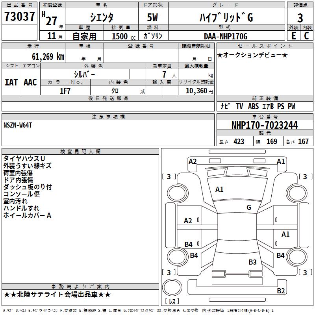Click inspector note ハンドルすれ
Viewport: 315px width, 315px height.
click(x=21, y=208)
